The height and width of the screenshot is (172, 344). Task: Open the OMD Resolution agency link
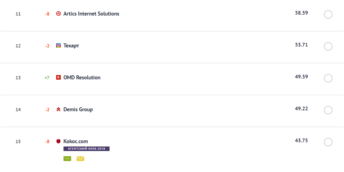82,77
